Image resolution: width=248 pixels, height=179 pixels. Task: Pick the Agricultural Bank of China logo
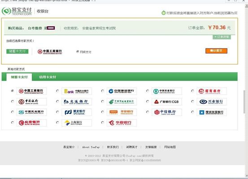(x=166, y=91)
